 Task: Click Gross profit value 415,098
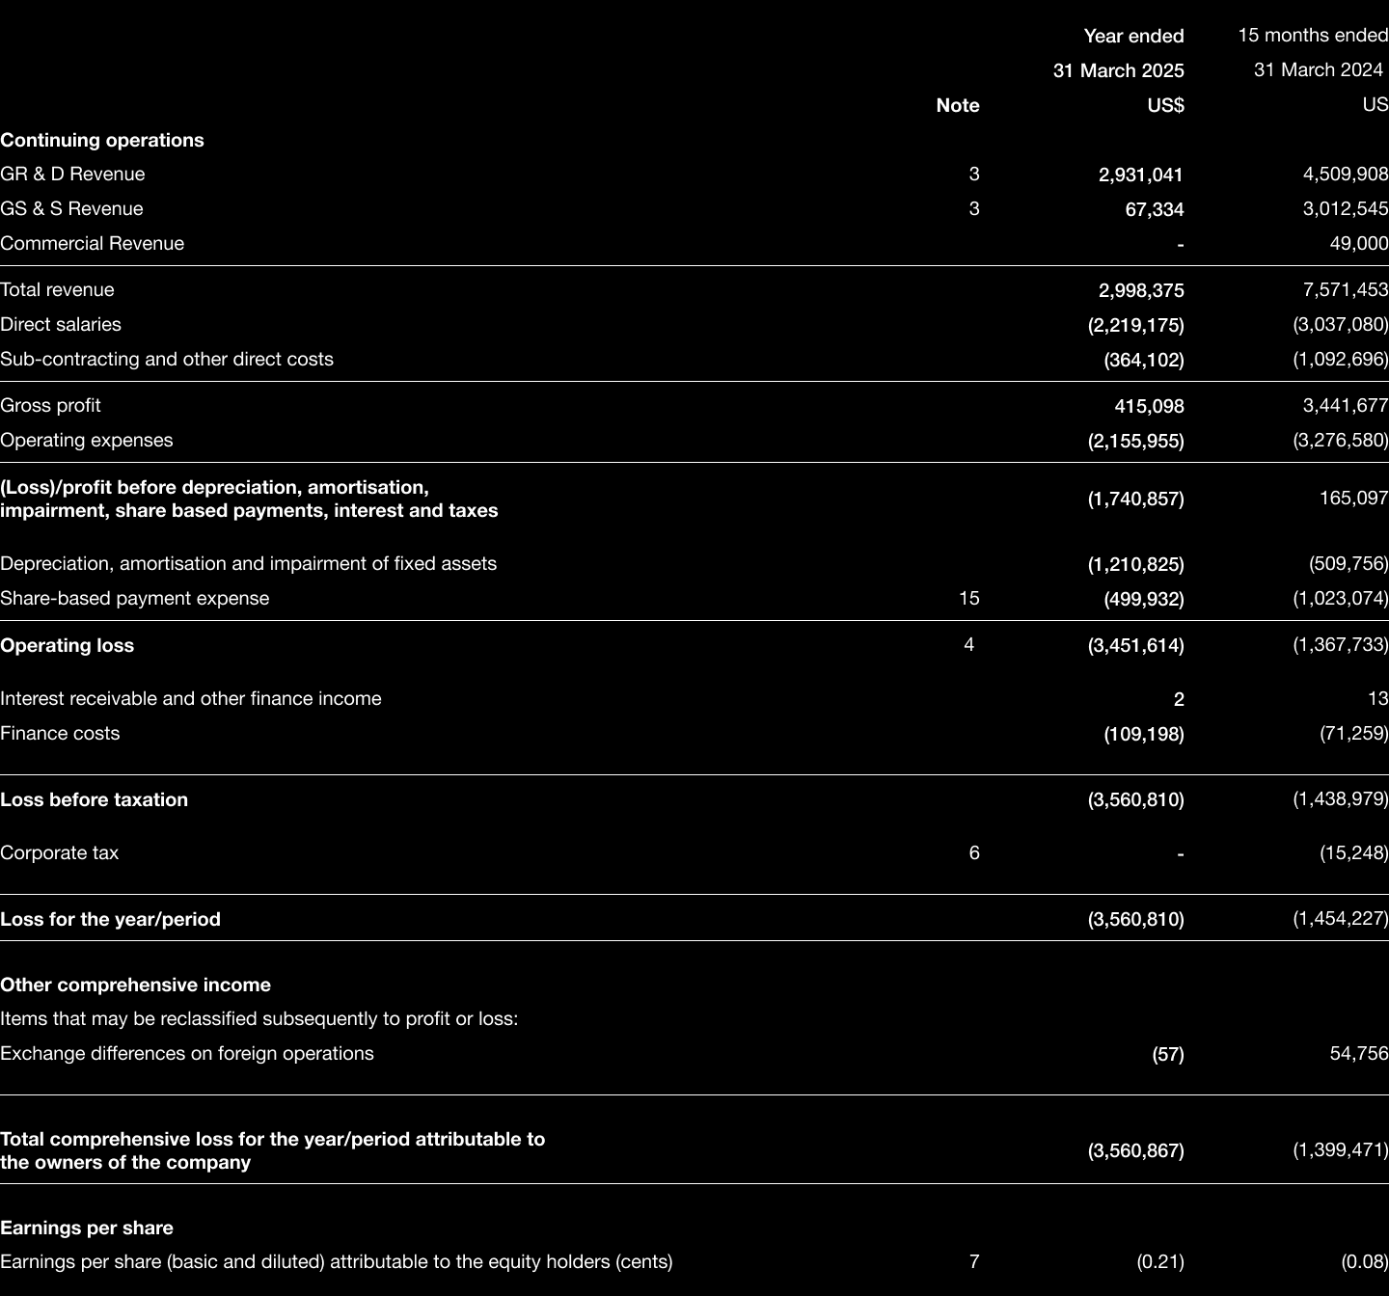click(1149, 406)
